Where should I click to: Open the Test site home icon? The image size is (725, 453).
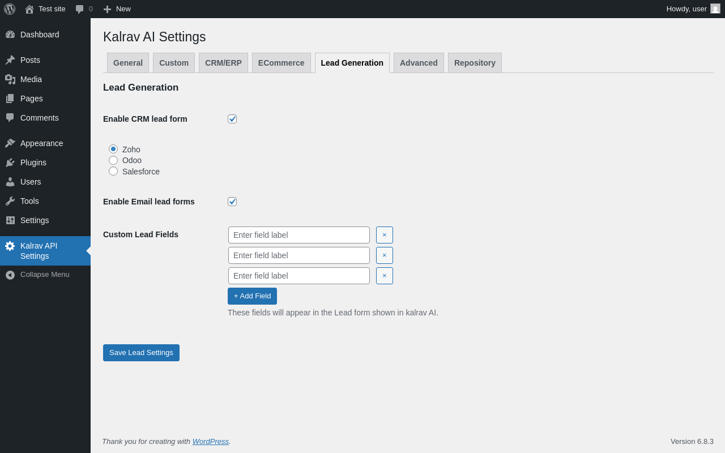tap(29, 9)
